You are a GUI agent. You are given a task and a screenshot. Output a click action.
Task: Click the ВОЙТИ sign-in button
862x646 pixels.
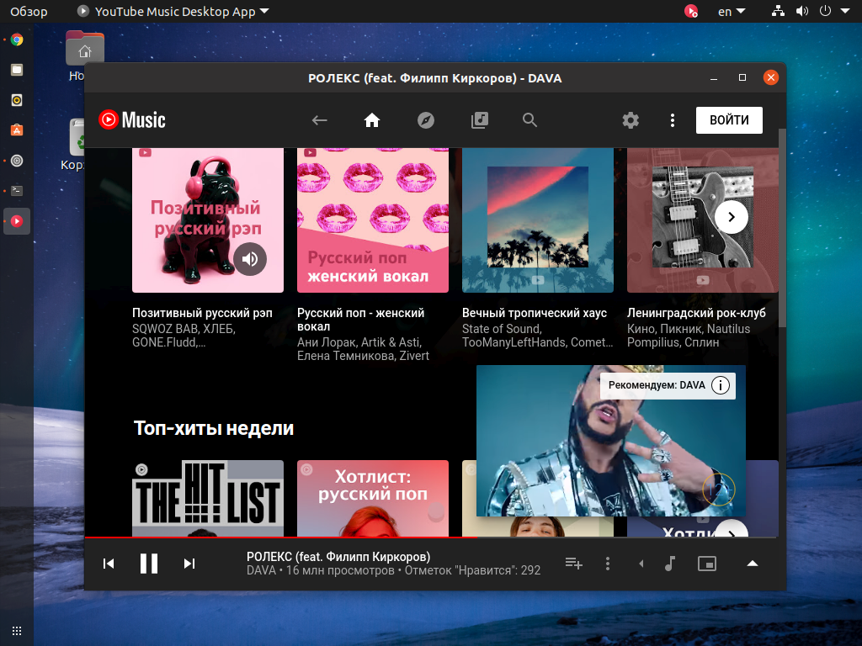[729, 120]
